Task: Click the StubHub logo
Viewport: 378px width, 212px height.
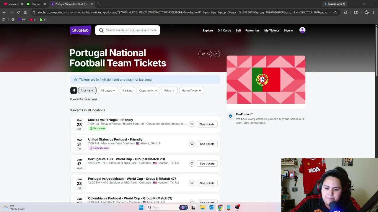Action: tap(80, 30)
